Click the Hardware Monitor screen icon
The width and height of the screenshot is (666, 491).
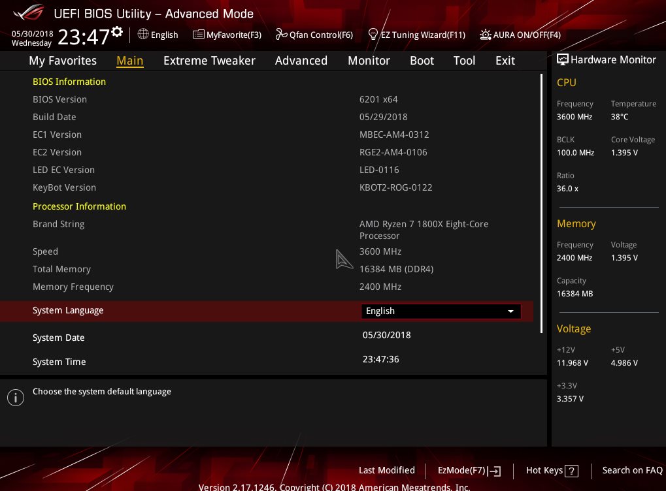pos(562,60)
